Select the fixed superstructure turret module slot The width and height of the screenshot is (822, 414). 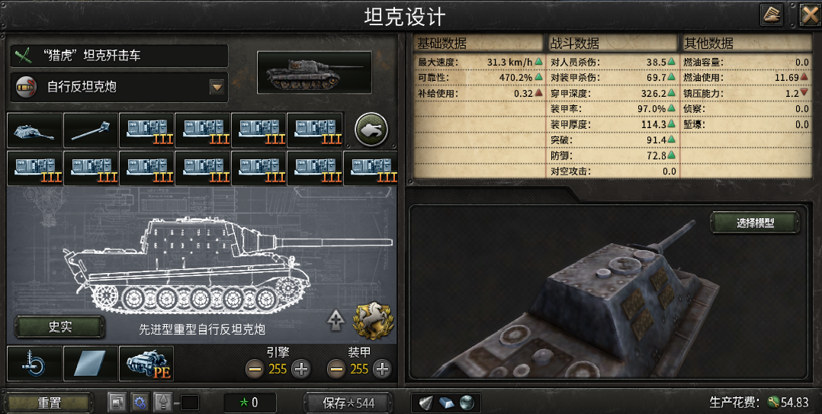click(x=34, y=130)
